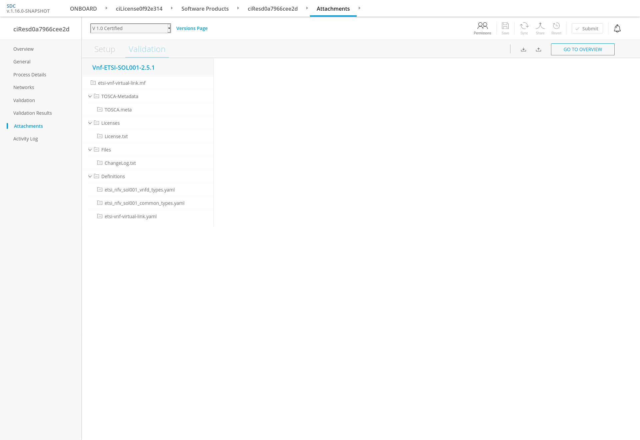Select etsi-vnf-virtual-link.mf file
640x440 pixels.
point(122,83)
